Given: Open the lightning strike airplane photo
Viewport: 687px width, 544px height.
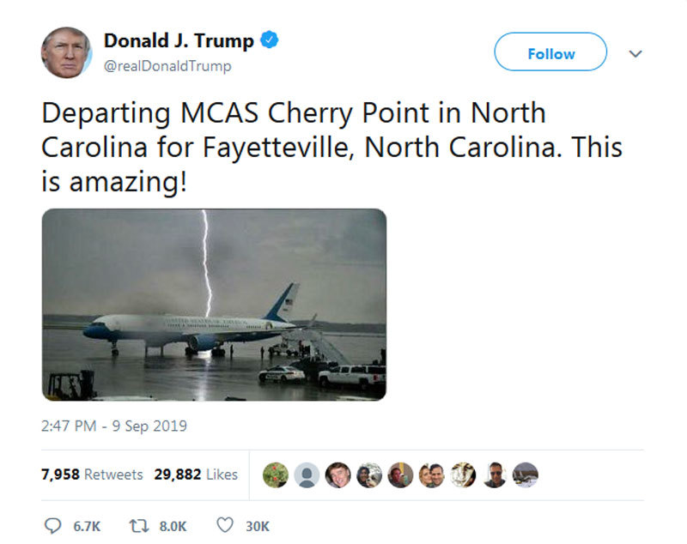Looking at the screenshot, I should pyautogui.click(x=214, y=305).
